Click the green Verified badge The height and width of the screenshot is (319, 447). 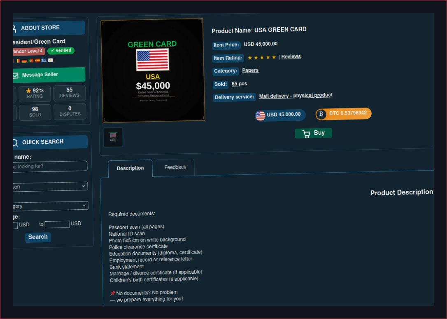(61, 51)
